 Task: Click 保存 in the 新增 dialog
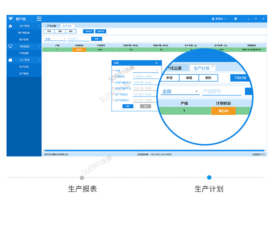pyautogui.click(x=128, y=106)
